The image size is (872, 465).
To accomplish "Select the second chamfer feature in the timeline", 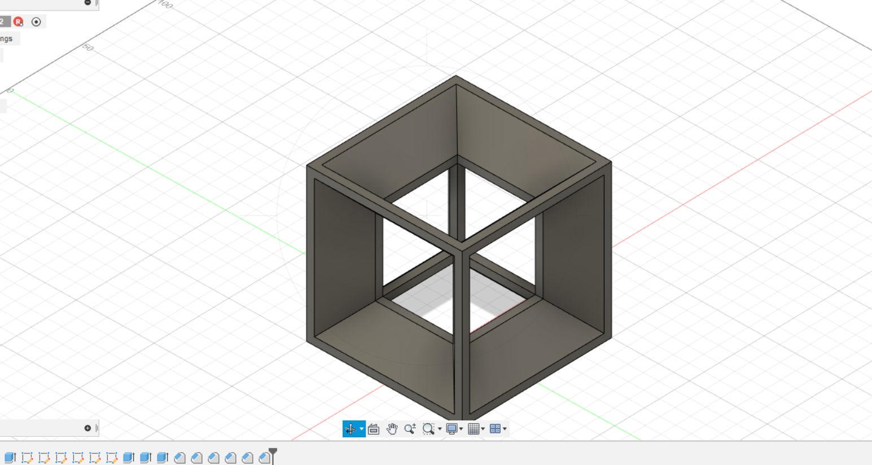I will pyautogui.click(x=196, y=458).
